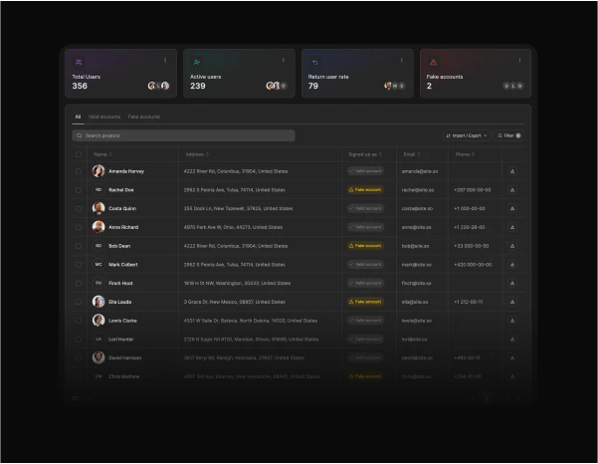Viewport: 598px width, 464px height.
Task: Click the phone number +33 000-00-00
Action: tap(471, 246)
